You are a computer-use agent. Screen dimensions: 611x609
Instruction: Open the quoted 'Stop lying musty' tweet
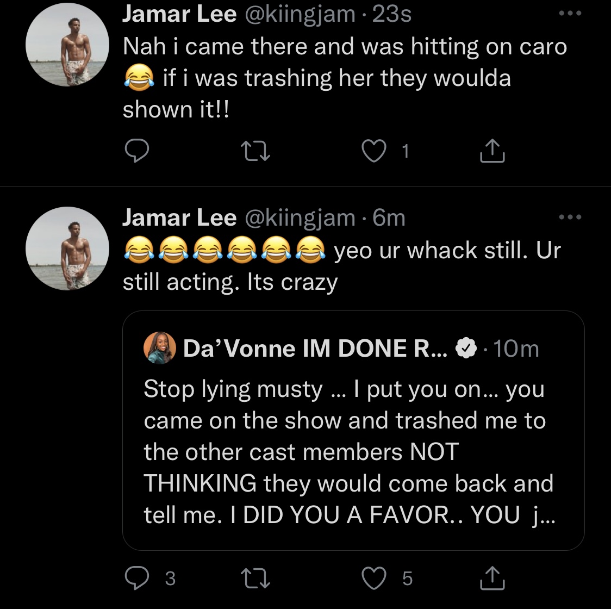(x=353, y=431)
